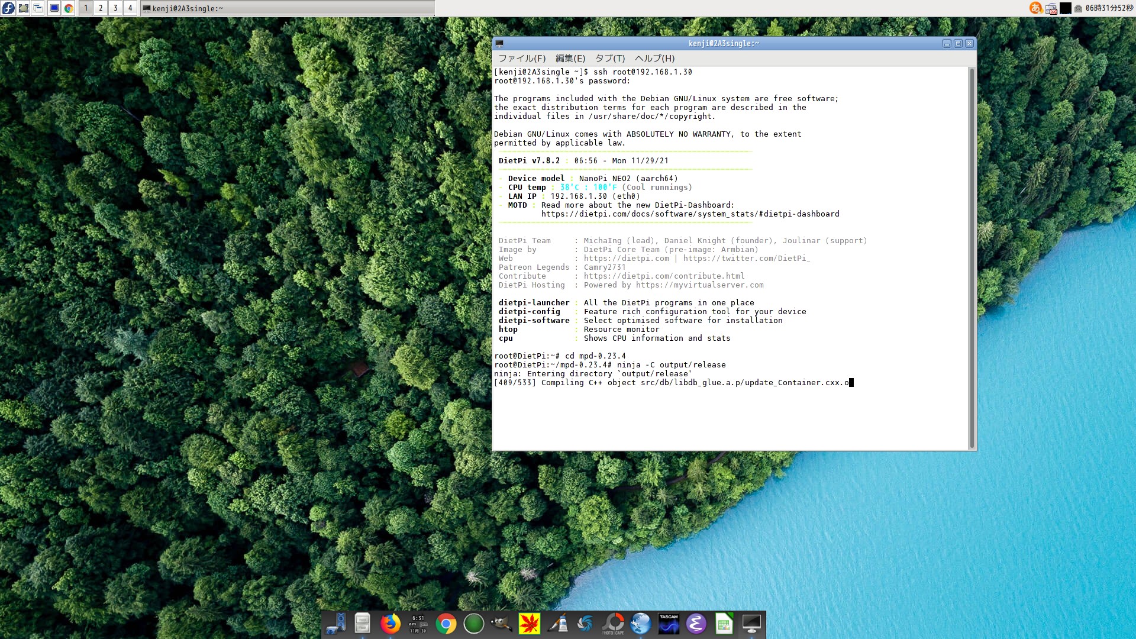
Task: Click the kenji@2A3single taskbar button
Action: tap(288, 8)
